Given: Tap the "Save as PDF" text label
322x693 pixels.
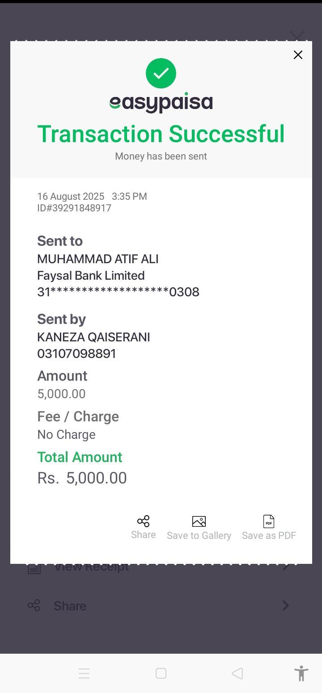Looking at the screenshot, I should [269, 535].
